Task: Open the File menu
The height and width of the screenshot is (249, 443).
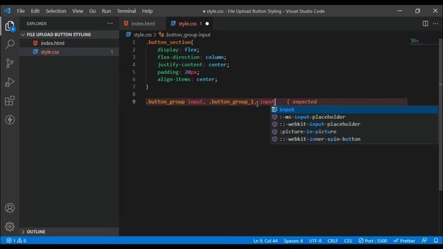Action: pos(21,11)
